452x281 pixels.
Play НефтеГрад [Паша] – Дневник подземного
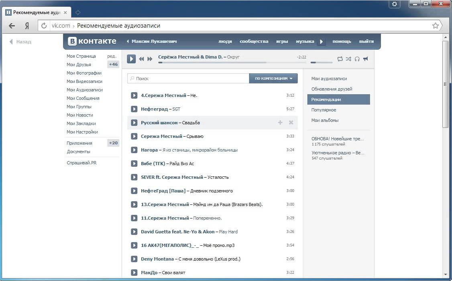(134, 190)
